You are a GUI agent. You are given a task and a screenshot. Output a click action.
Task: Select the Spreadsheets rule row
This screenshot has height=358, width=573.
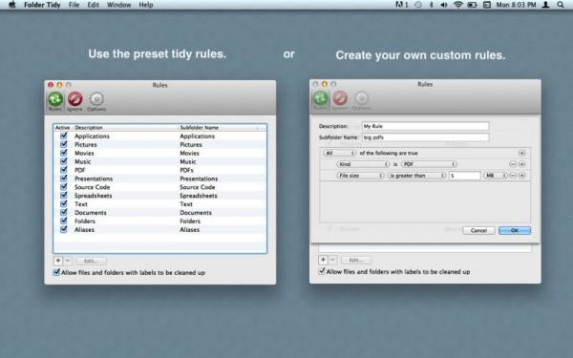[160, 196]
